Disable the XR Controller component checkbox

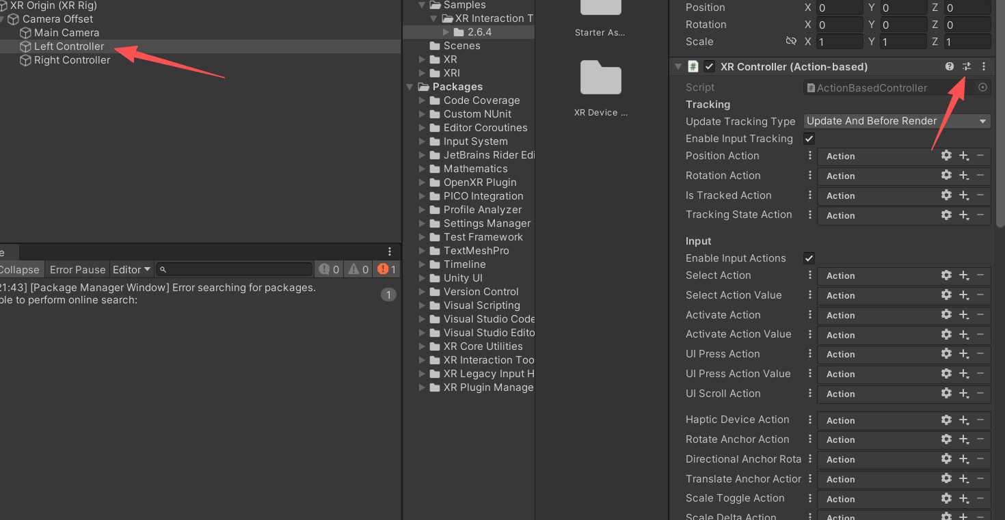tap(709, 66)
